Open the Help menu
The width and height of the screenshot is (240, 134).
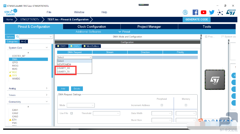[x=104, y=12]
